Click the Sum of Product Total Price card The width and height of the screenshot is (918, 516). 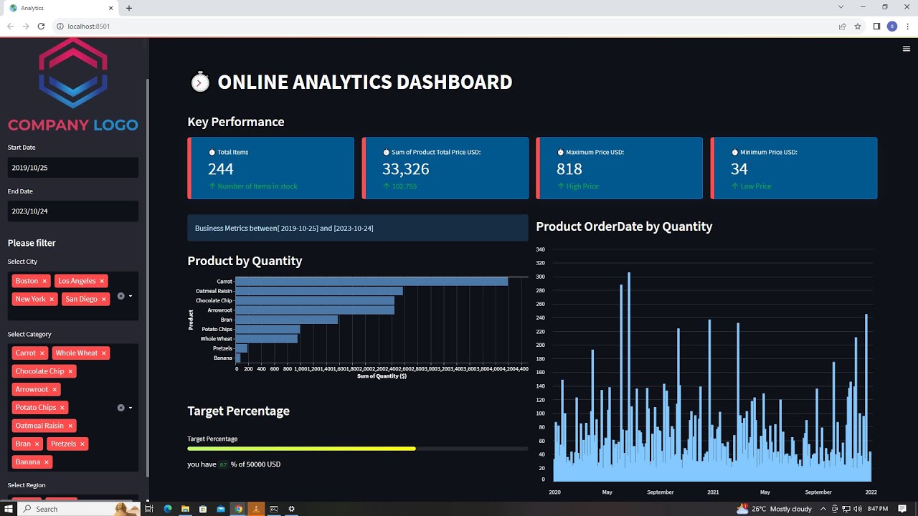(x=445, y=168)
